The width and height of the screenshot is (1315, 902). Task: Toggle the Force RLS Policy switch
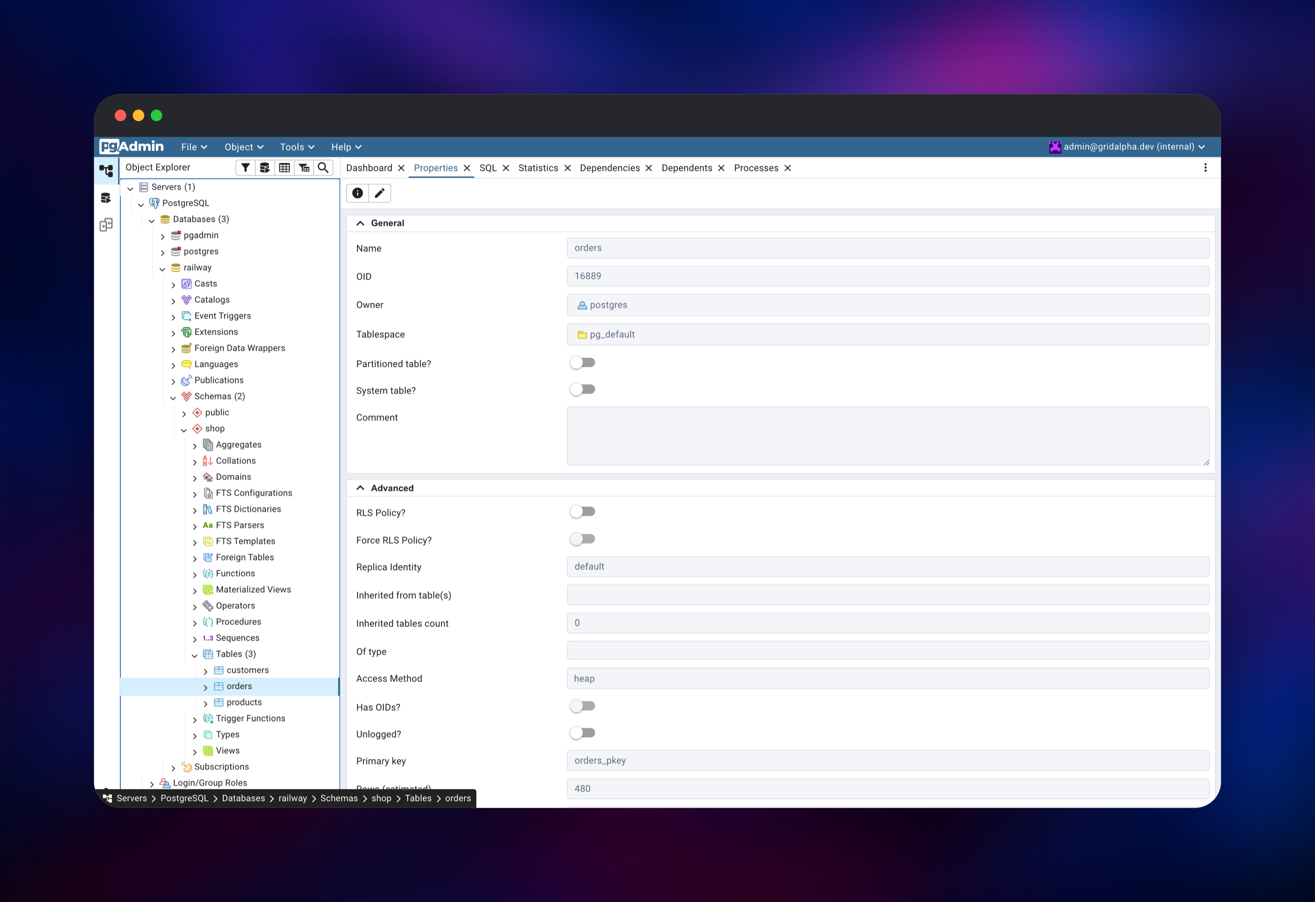(582, 539)
